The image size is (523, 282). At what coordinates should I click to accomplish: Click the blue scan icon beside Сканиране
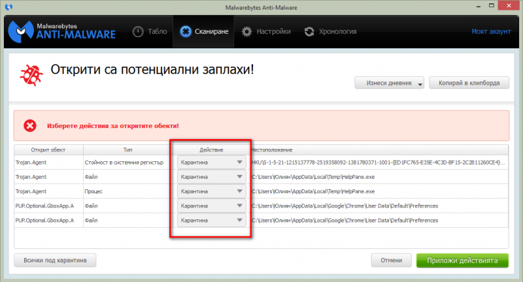(186, 31)
